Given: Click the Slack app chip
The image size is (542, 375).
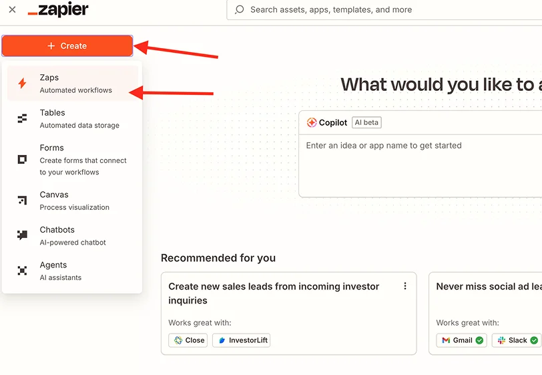Looking at the screenshot, I should click(517, 340).
